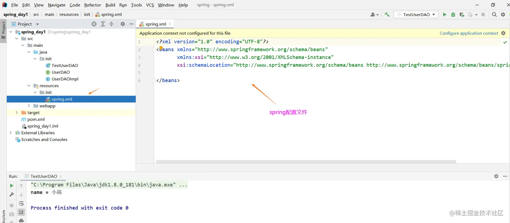Open the Navigate menu
This screenshot has width=510, height=223.
[x=57, y=5]
